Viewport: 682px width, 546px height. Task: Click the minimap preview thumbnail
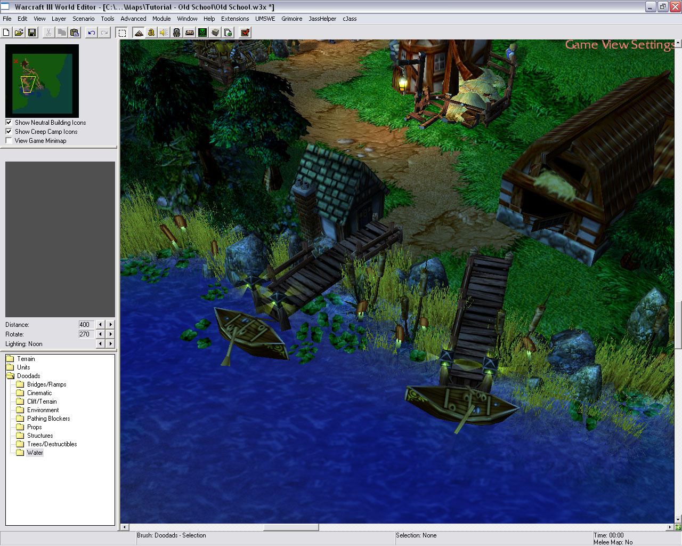pyautogui.click(x=42, y=81)
